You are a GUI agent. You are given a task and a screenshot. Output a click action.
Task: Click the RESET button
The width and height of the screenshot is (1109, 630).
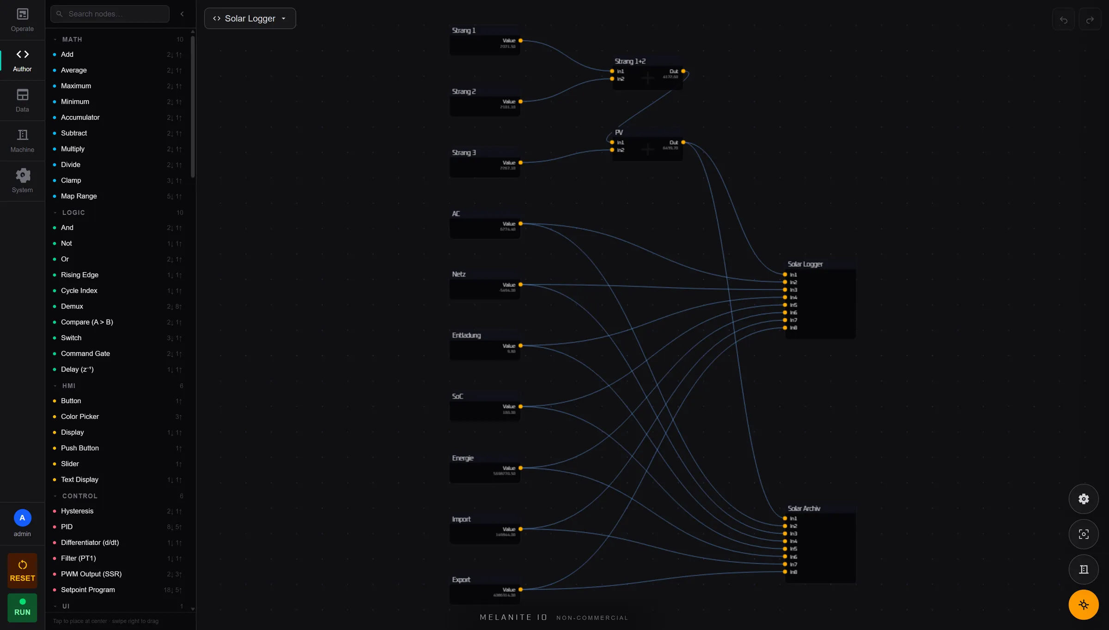pyautogui.click(x=22, y=570)
